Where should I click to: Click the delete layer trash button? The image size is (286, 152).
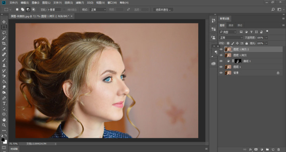click(x=278, y=150)
